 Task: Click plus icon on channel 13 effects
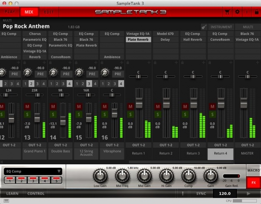coord(44,63)
